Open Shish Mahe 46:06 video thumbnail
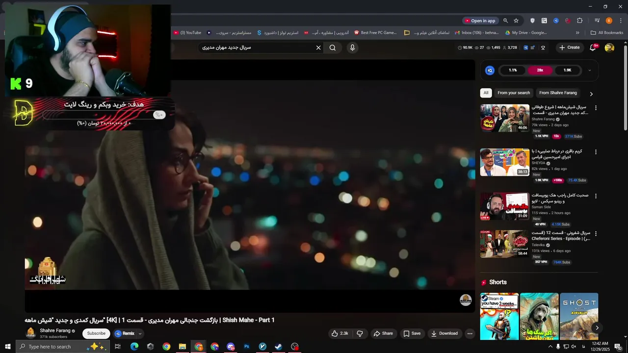This screenshot has height=353, width=628. [505, 118]
